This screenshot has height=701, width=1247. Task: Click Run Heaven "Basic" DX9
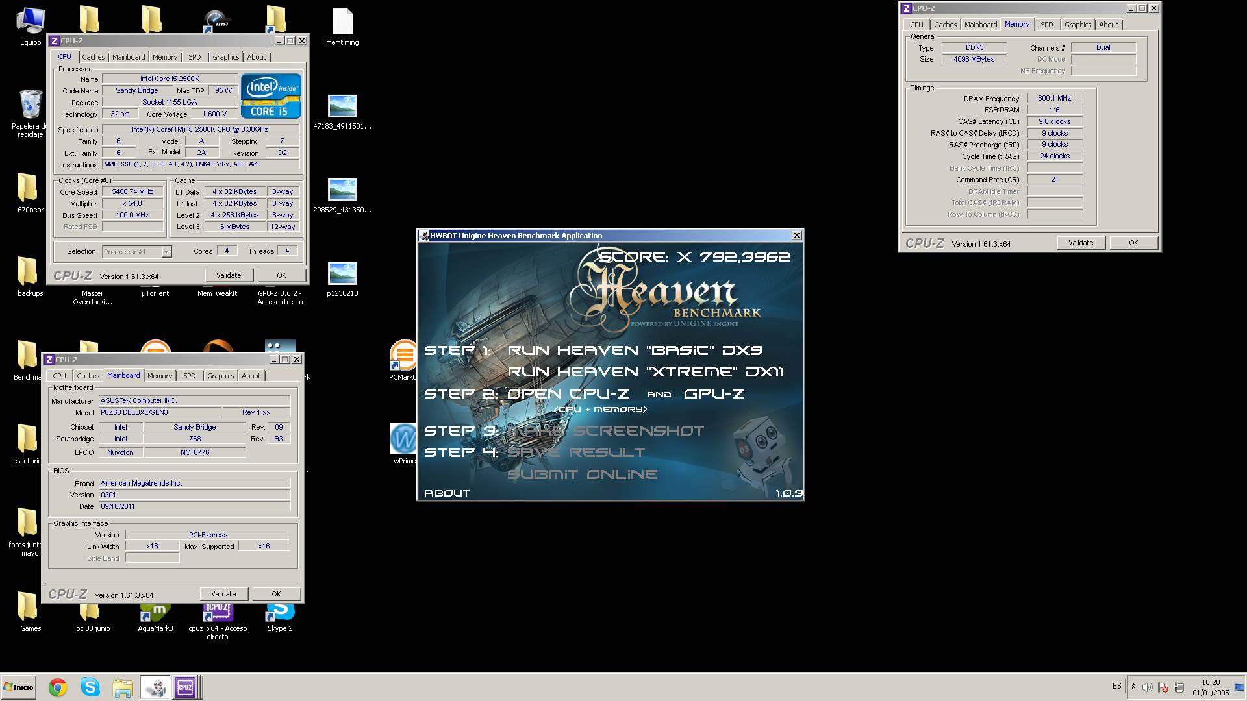point(635,350)
